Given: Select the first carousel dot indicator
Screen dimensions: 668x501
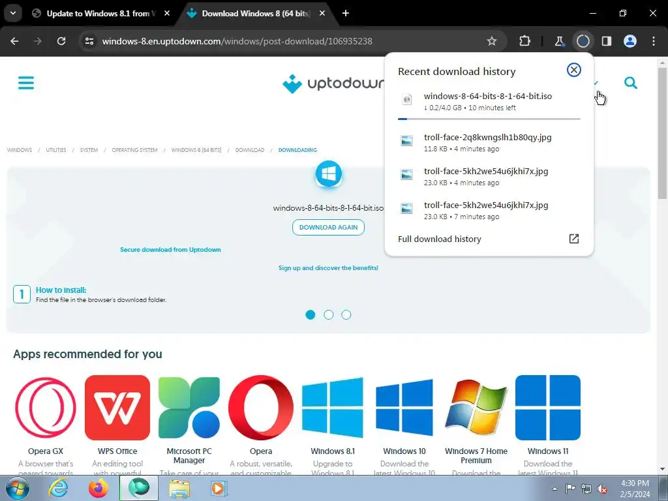Looking at the screenshot, I should (311, 315).
